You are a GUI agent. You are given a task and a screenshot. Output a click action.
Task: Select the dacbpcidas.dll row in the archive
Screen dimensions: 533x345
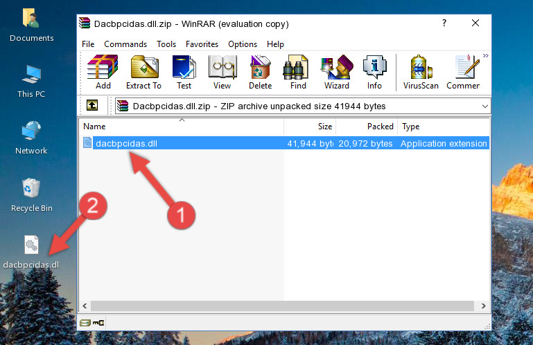pos(285,143)
